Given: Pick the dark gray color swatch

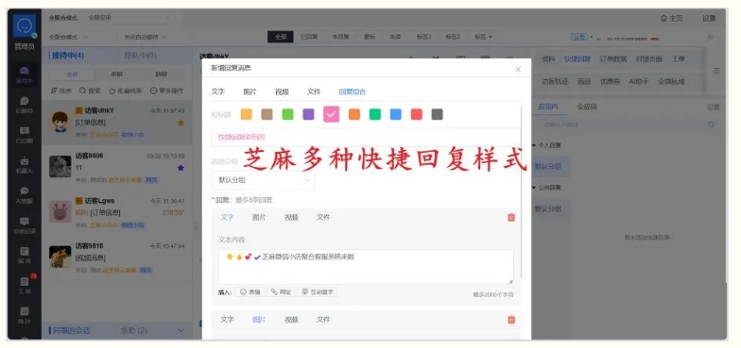Looking at the screenshot, I should point(437,114).
